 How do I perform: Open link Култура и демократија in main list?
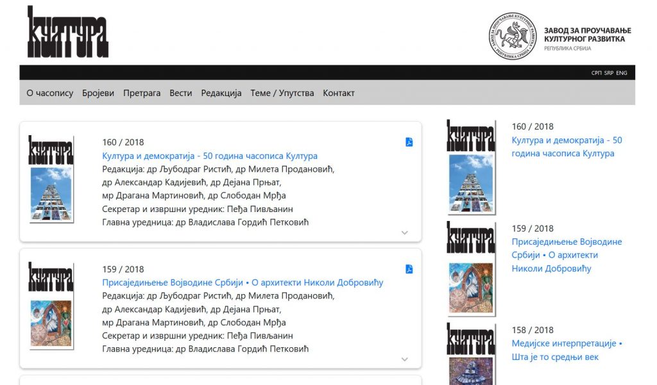coord(210,156)
